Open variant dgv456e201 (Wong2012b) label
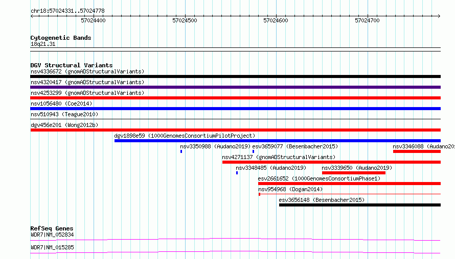The image size is (455, 259). (64, 125)
